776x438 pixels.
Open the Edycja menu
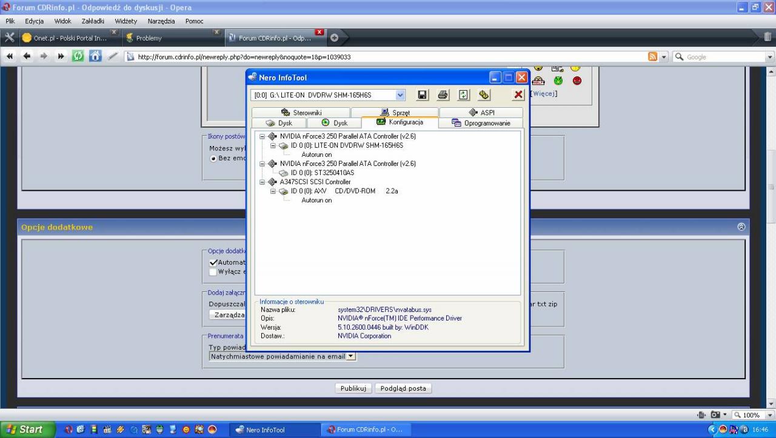coord(34,21)
